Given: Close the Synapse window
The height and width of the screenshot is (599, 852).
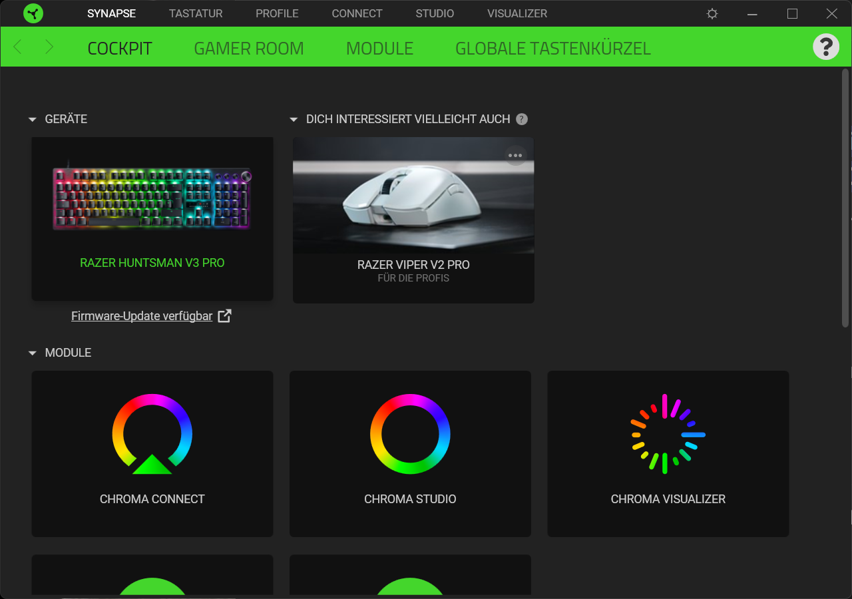Looking at the screenshot, I should [x=832, y=13].
